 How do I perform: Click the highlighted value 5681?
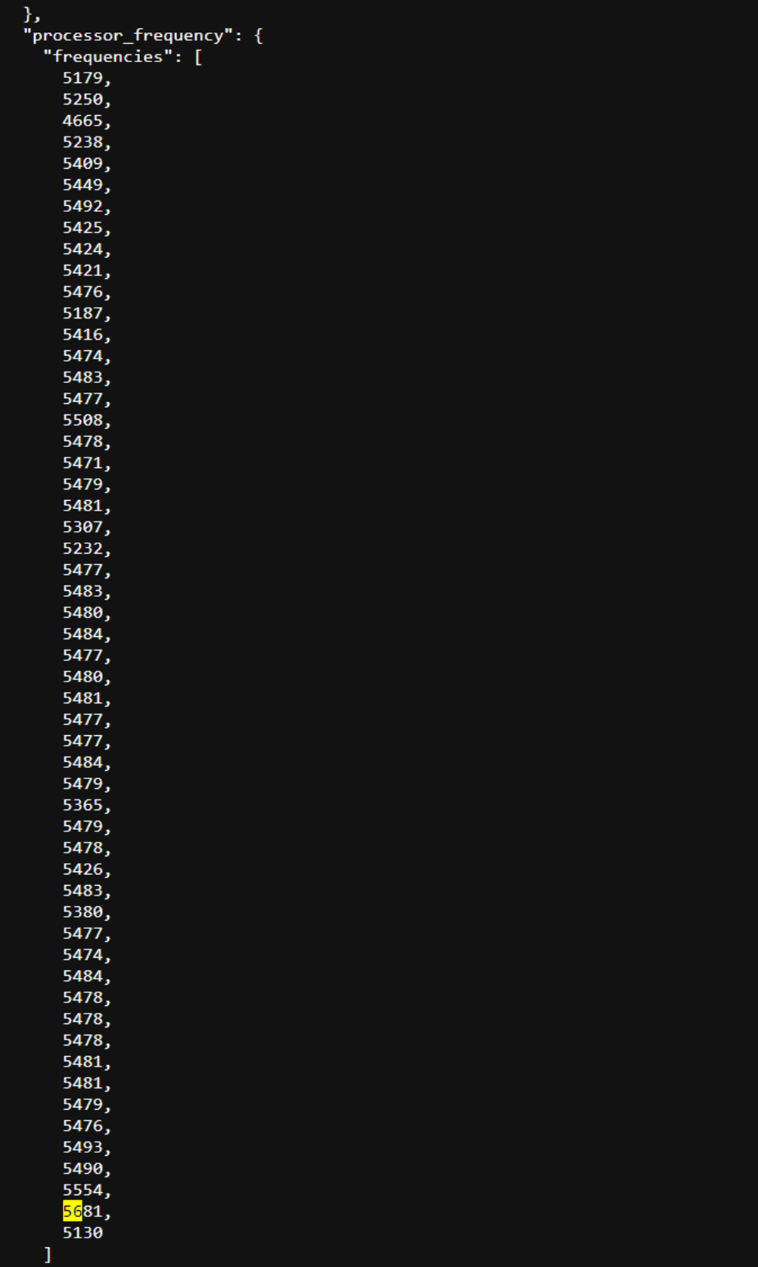tap(82, 1211)
